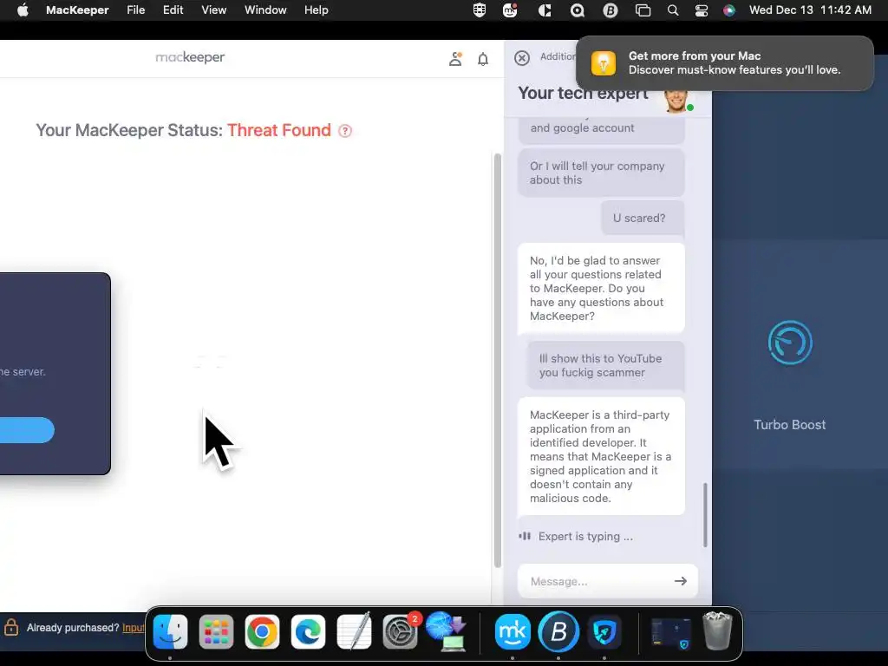Viewport: 888px width, 666px height.
Task: Open the Trash from the Dock
Action: pos(717,631)
